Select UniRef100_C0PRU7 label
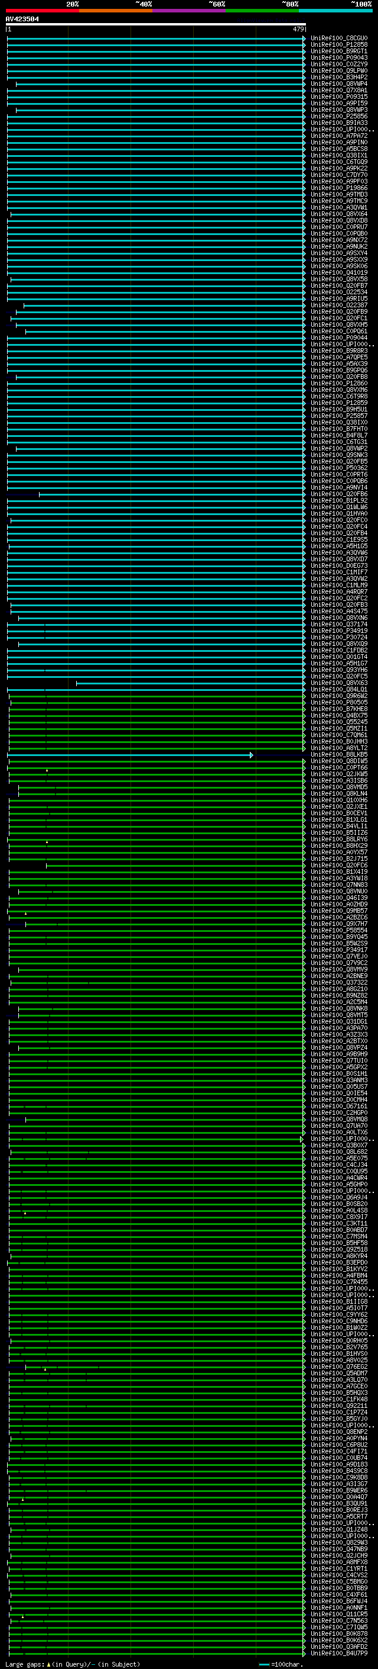Viewport: 378px width, 1669px height. [x=338, y=227]
